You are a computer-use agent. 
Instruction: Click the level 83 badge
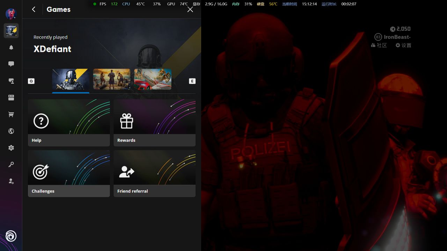point(378,37)
